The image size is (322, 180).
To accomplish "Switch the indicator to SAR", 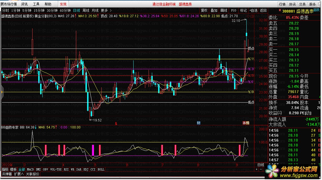I will point(79,169).
